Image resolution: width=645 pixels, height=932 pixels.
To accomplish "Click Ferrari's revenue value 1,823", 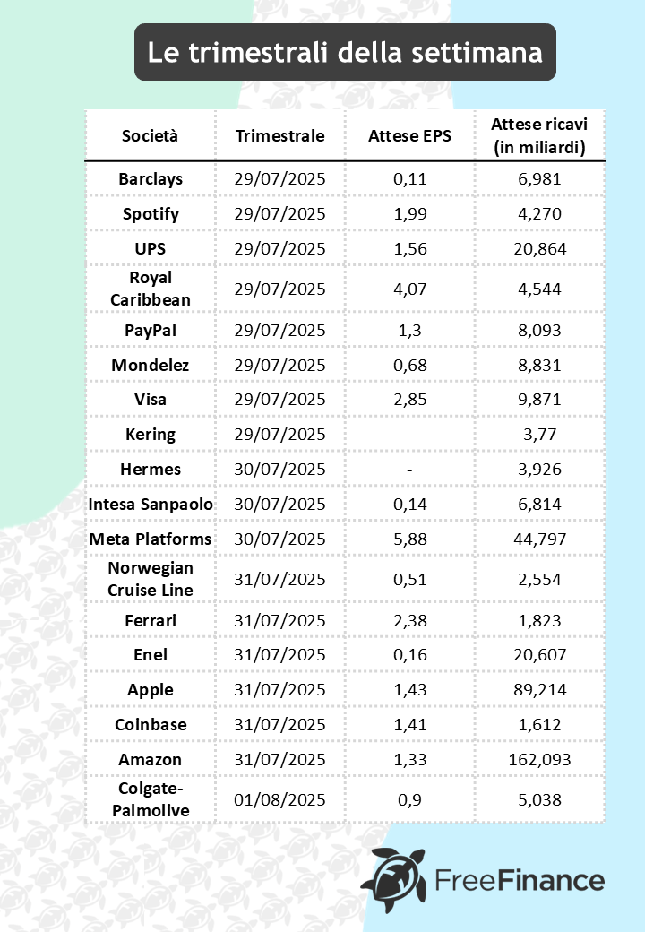I will pos(539,620).
